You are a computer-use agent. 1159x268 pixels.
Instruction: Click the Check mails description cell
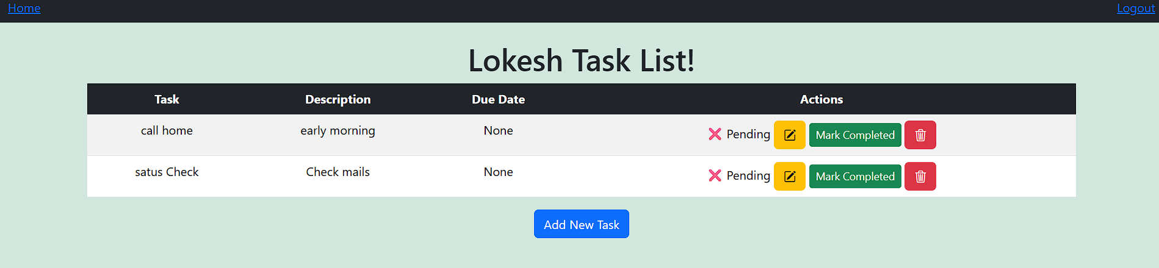(338, 172)
